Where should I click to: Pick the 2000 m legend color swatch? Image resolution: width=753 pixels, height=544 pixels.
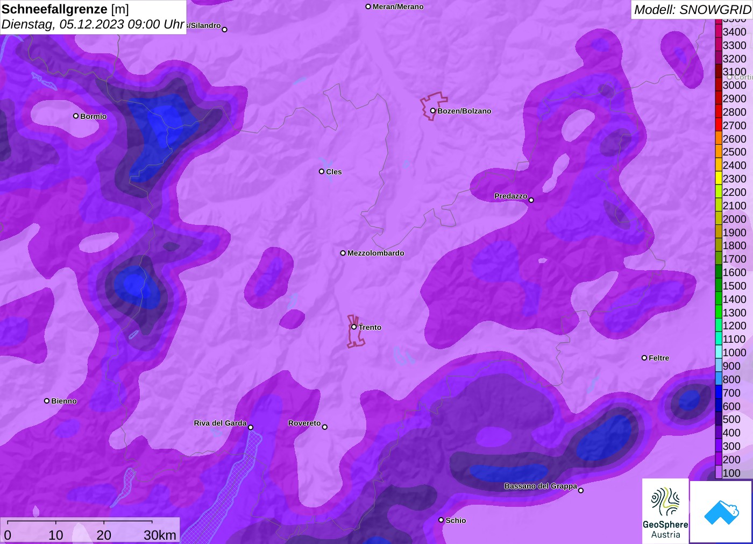(x=719, y=219)
